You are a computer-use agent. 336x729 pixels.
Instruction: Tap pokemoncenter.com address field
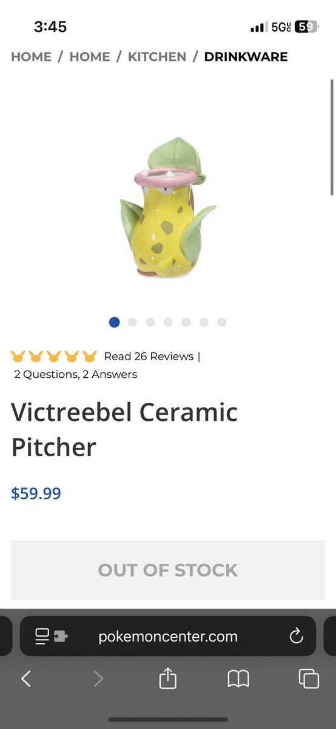168,636
